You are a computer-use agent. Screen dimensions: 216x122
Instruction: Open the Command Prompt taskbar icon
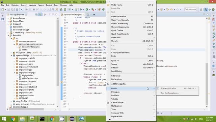(42, 119)
